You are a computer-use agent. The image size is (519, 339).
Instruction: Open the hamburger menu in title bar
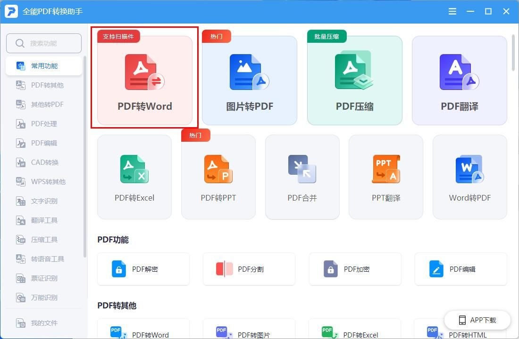[x=452, y=12]
